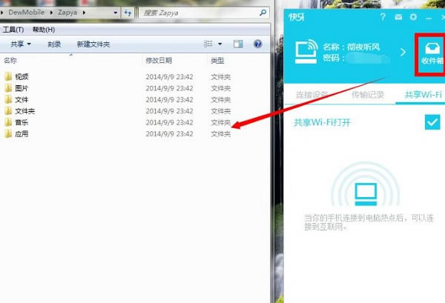Open the address bar history dropdown arrow
This screenshot has height=303, width=445.
pos(115,13)
